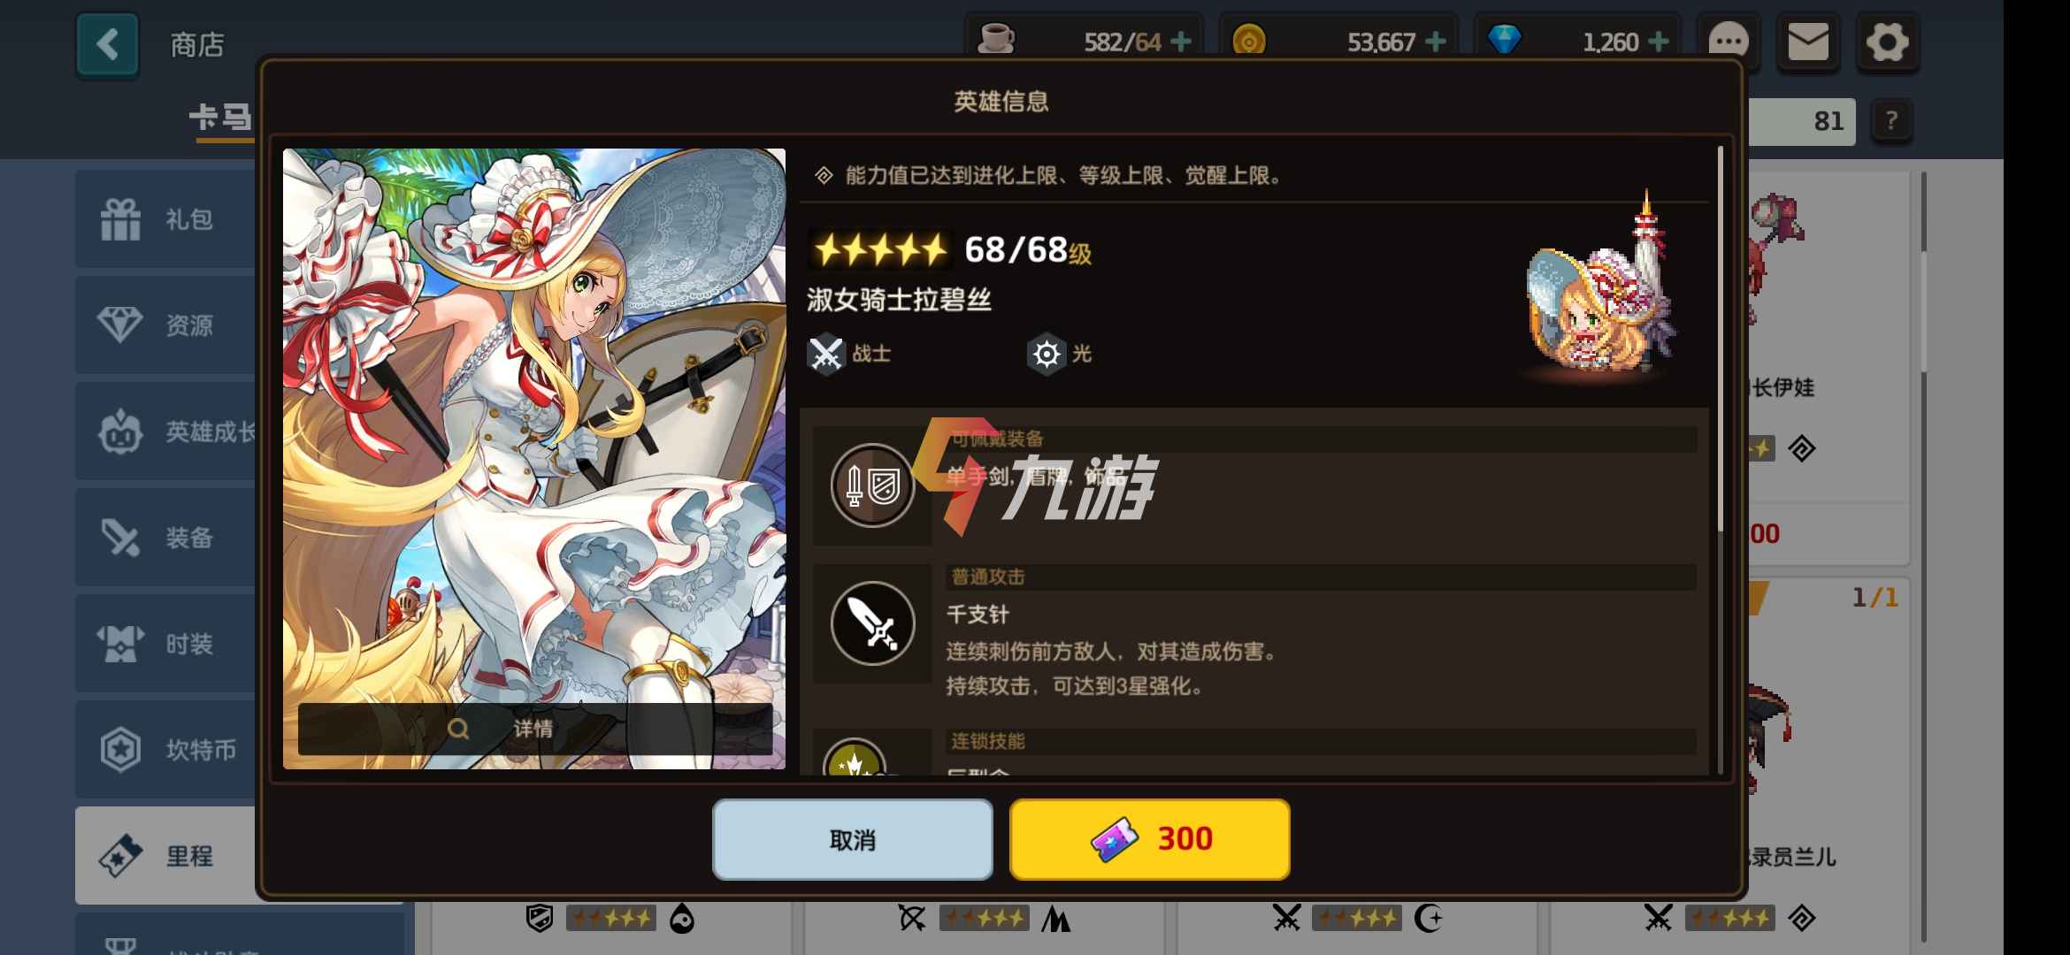Click the 取消 cancel button
Viewport: 2070px width, 955px height.
point(853,839)
